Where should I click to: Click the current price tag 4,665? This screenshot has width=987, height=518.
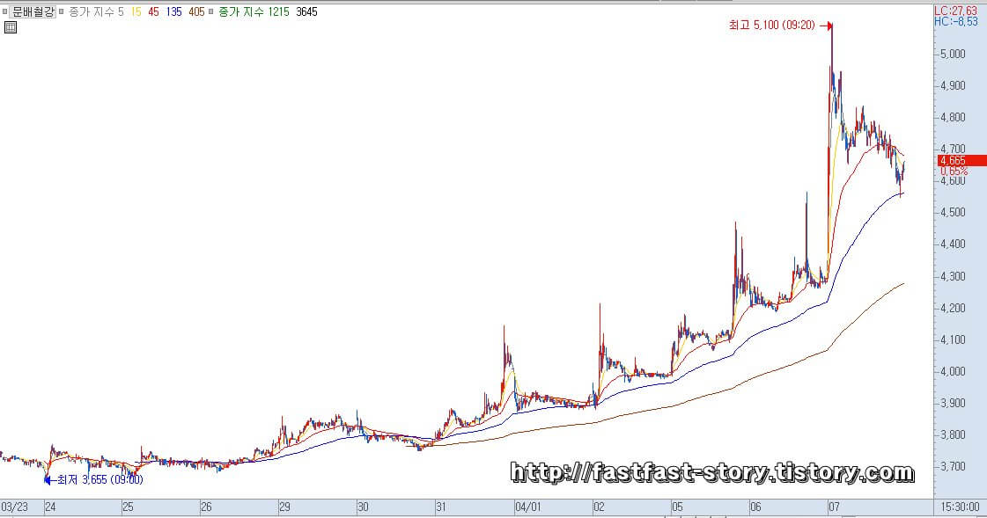point(961,160)
